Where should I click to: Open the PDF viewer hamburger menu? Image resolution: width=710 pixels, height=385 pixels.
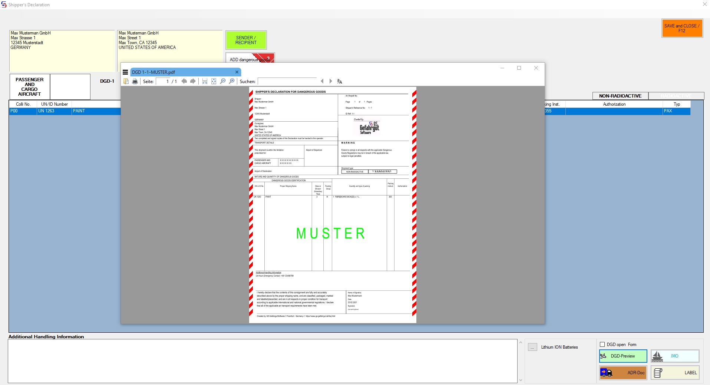click(x=125, y=72)
